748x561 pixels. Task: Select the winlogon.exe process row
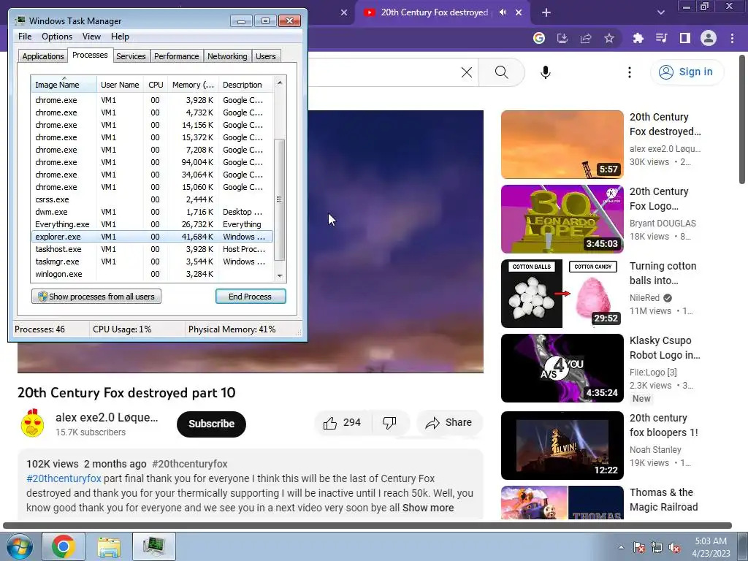pos(152,274)
